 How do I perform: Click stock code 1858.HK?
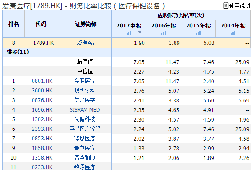coord(42,148)
